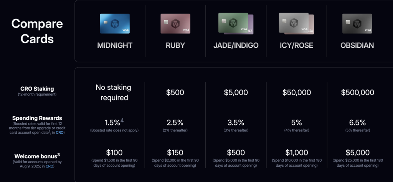Click the CRO Staking row label
Screen dimensions: 393x182
click(37, 89)
